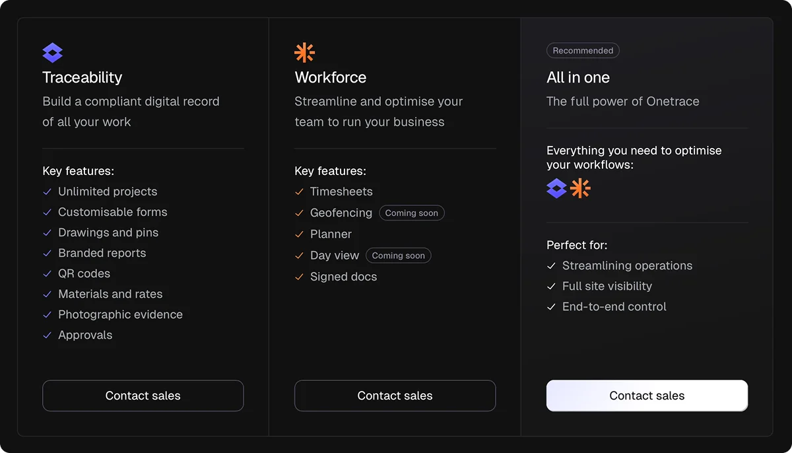Click the purple Traceability layers icon at top
This screenshot has height=453, width=792.
pos(53,53)
